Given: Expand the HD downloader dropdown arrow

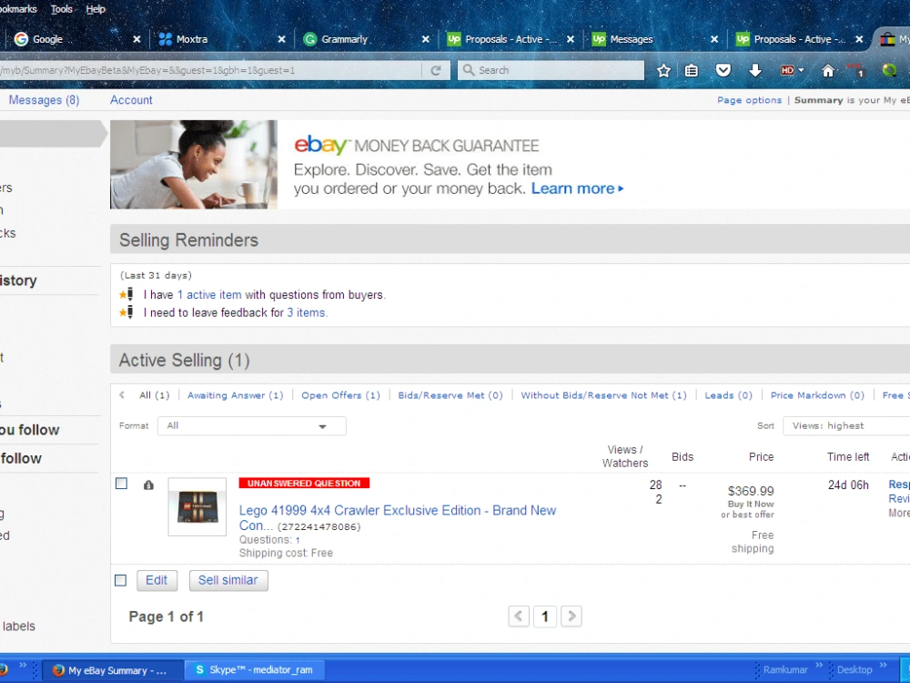Looking at the screenshot, I should pos(802,70).
